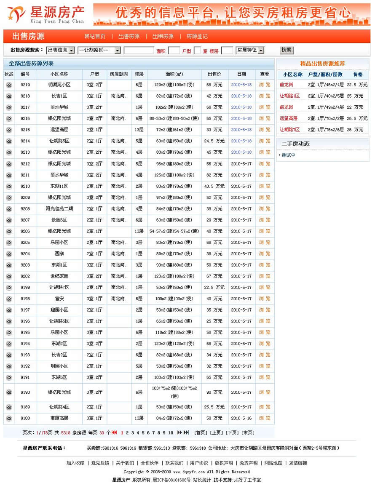The width and height of the screenshot is (375, 483).
Task: Click the house status icon for listing 9210
Action: pos(8,187)
